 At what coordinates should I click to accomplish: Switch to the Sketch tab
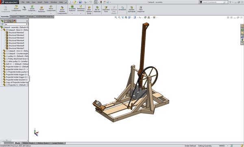22,17
